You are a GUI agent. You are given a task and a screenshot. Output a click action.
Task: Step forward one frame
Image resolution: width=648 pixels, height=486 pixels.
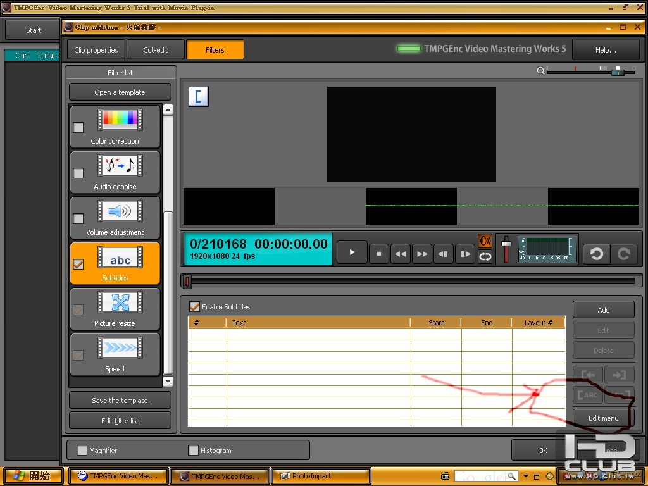pos(465,254)
